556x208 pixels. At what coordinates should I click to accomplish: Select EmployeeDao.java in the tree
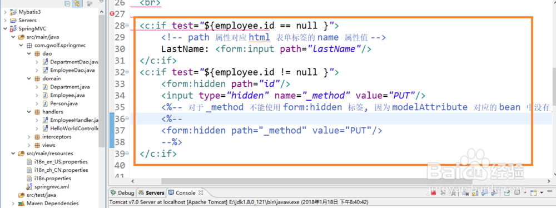click(72, 70)
